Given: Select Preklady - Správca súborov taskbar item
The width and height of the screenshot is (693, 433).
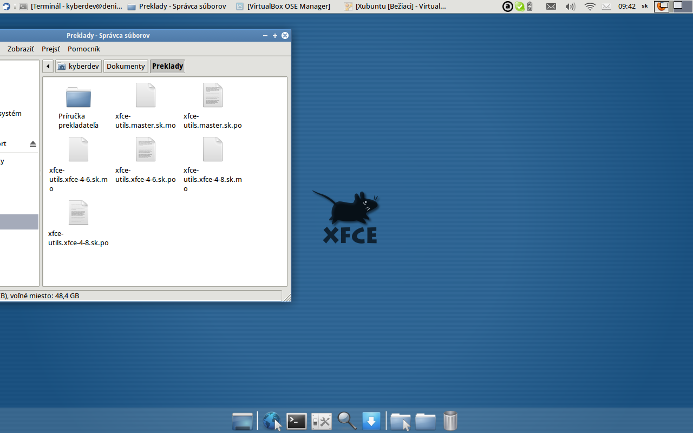Looking at the screenshot, I should [177, 6].
